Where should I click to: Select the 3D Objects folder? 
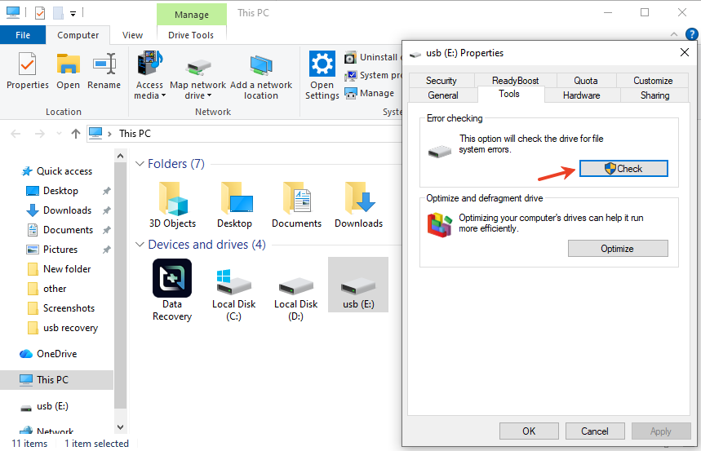172,205
